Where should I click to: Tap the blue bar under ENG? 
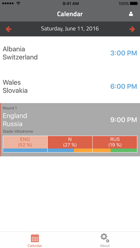(x=25, y=150)
